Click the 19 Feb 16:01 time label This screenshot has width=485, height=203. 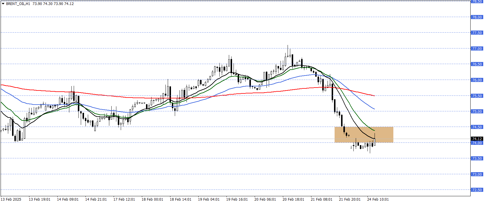point(237,199)
